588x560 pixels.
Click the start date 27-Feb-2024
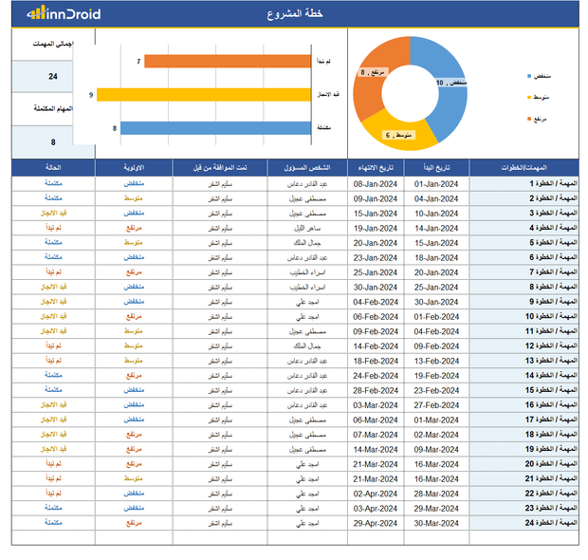436,405
